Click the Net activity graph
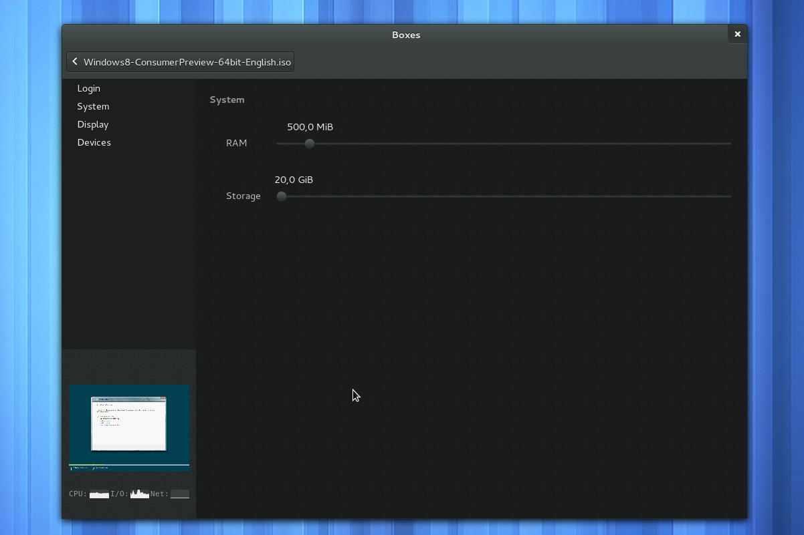 click(180, 494)
